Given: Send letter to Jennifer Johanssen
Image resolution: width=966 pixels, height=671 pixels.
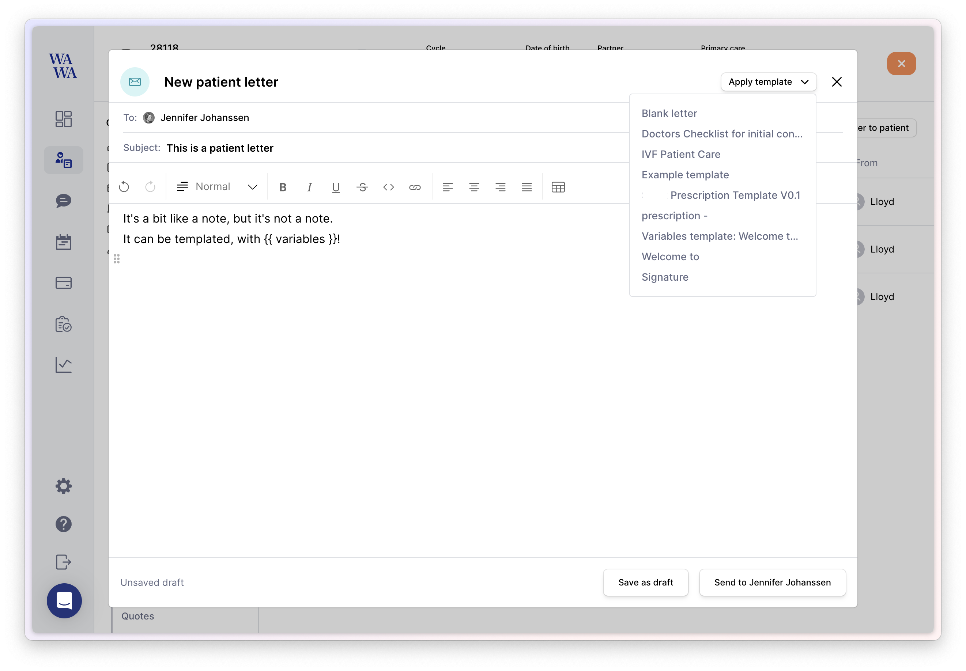Looking at the screenshot, I should coord(772,582).
